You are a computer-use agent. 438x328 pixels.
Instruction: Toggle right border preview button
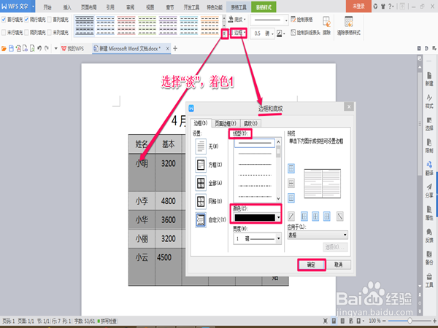326,216
